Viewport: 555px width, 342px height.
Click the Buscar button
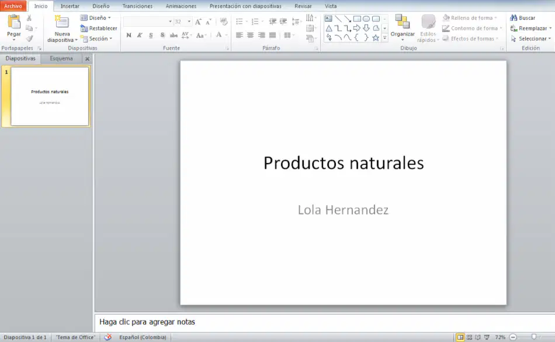point(523,17)
